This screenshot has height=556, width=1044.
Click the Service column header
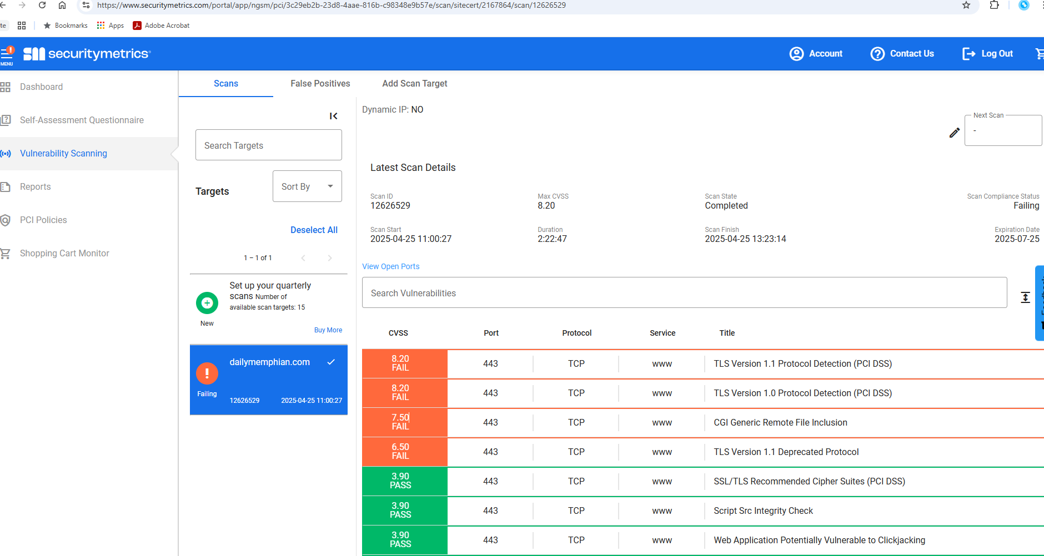coord(662,333)
